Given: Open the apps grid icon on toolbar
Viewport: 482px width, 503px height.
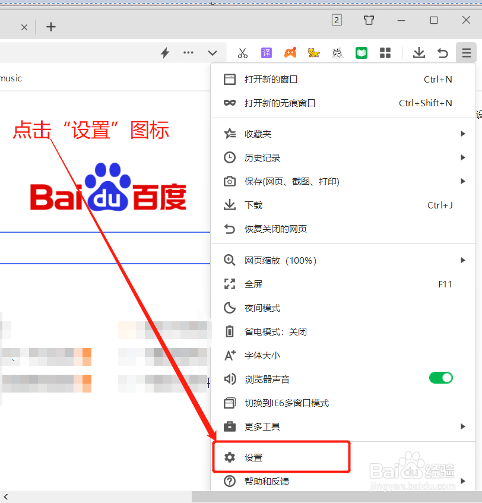Looking at the screenshot, I should pyautogui.click(x=385, y=53).
